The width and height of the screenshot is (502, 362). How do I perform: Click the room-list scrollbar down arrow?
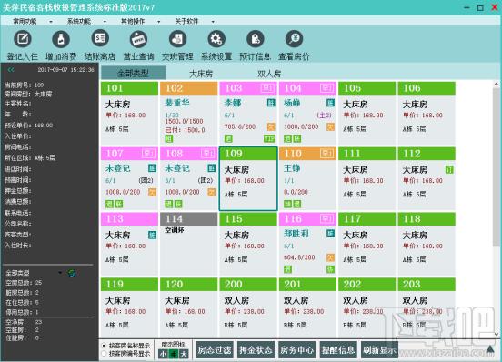497,334
